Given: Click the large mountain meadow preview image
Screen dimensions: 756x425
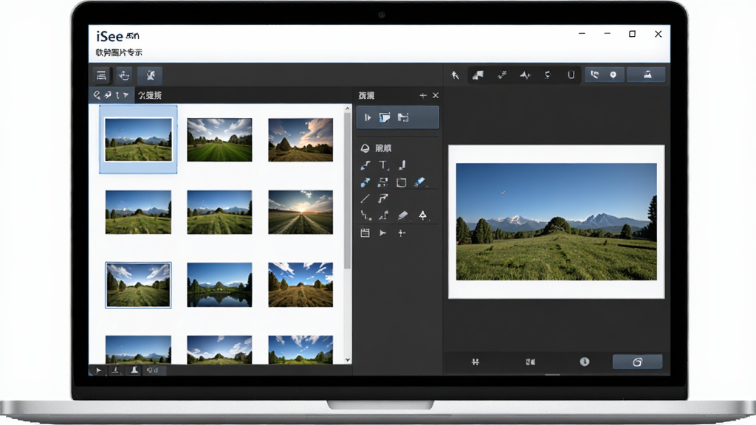Looking at the screenshot, I should coord(557,221).
